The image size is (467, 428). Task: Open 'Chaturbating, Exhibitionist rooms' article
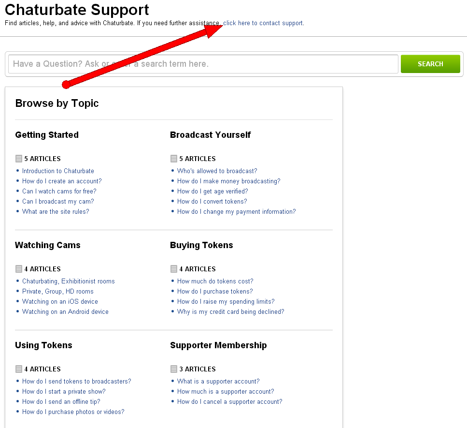pos(69,281)
